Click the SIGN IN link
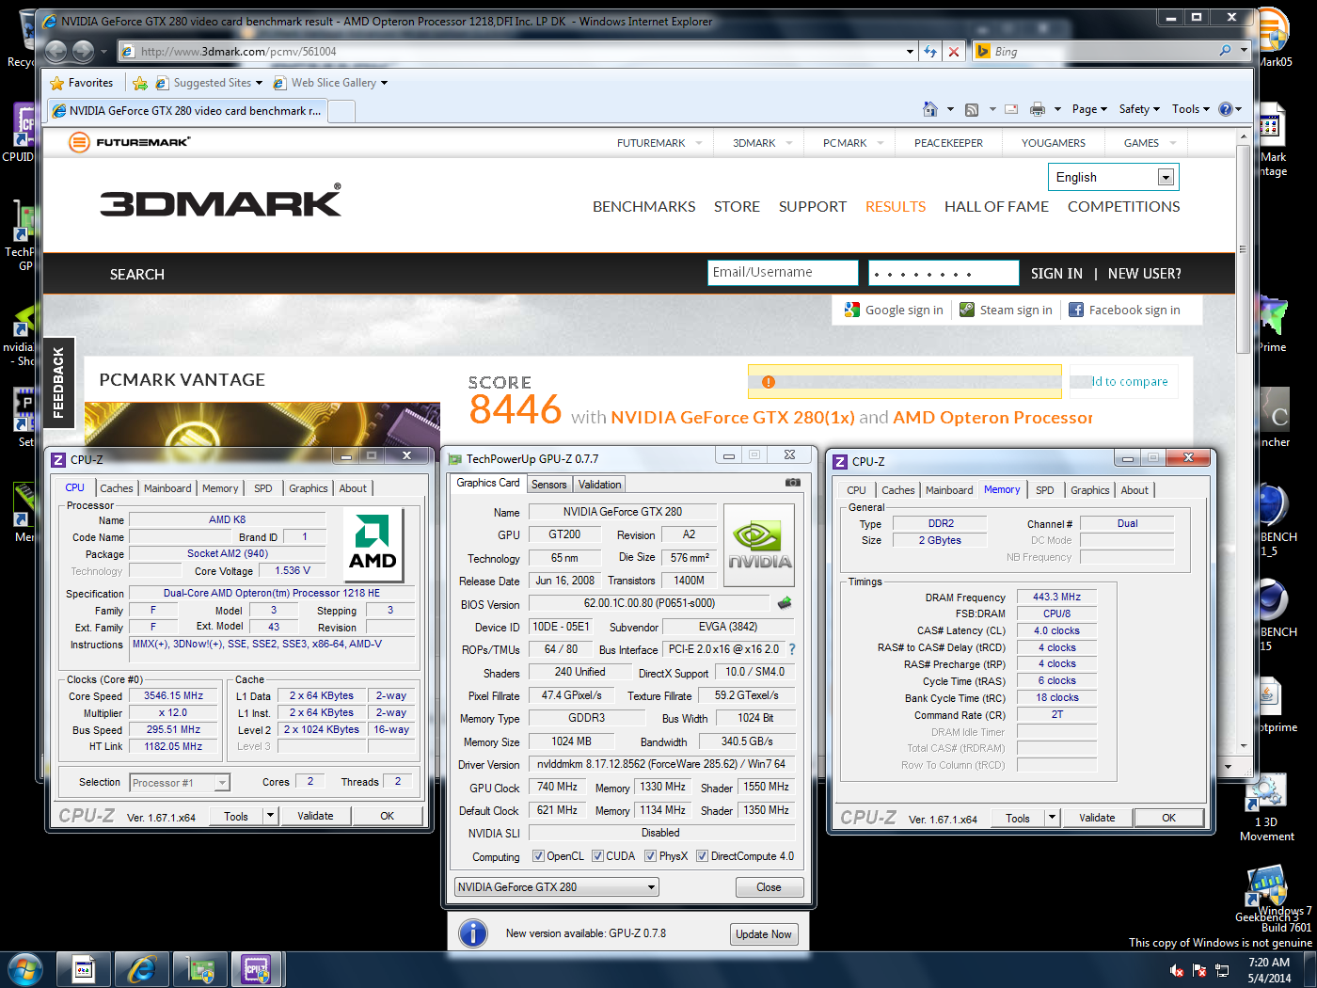The image size is (1317, 988). point(1056,274)
